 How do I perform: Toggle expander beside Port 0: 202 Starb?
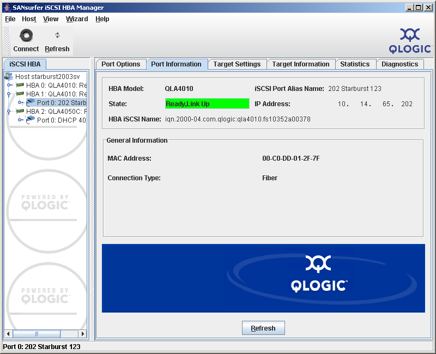20,102
